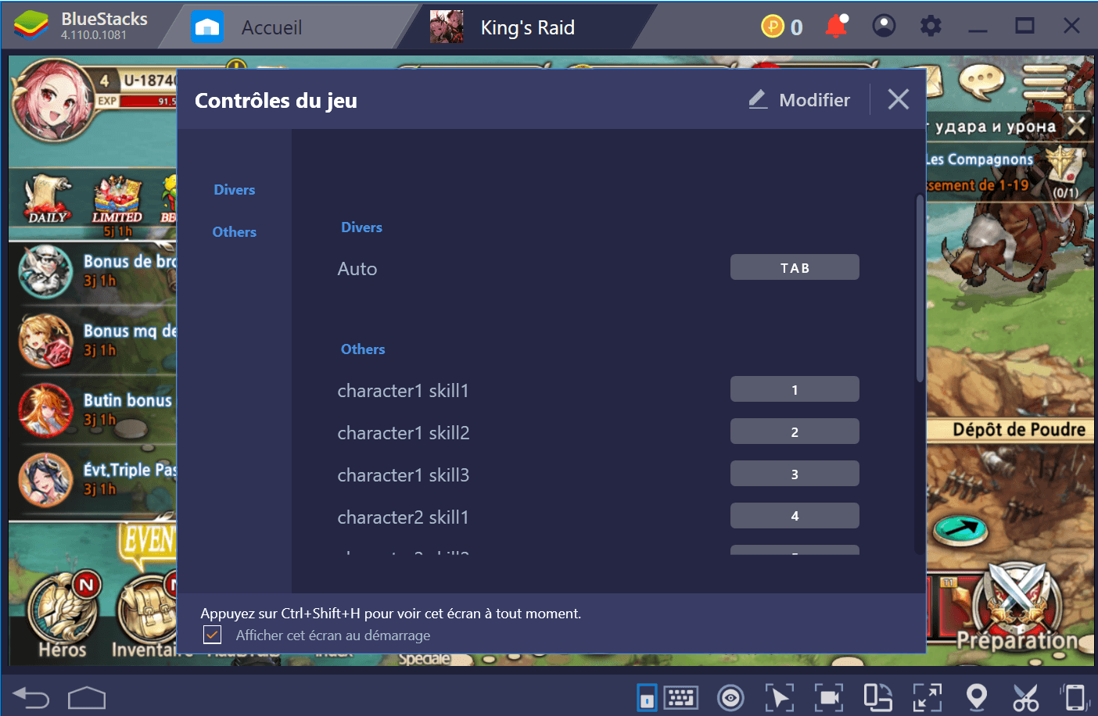Select Others in the left sidebar

235,232
